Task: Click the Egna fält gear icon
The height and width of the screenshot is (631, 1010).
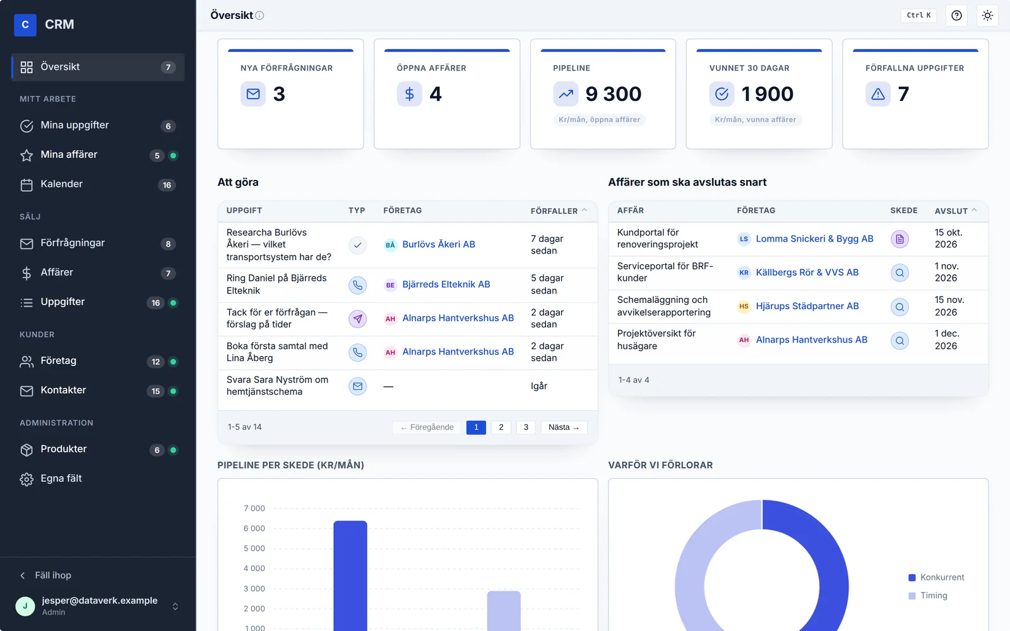Action: 27,480
